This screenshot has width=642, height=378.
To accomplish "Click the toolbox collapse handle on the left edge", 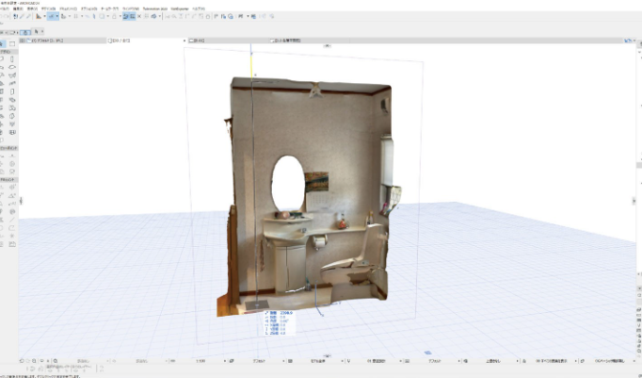I will tap(21, 201).
